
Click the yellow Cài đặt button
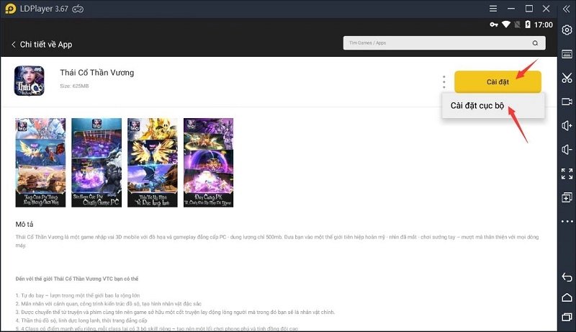tap(498, 81)
